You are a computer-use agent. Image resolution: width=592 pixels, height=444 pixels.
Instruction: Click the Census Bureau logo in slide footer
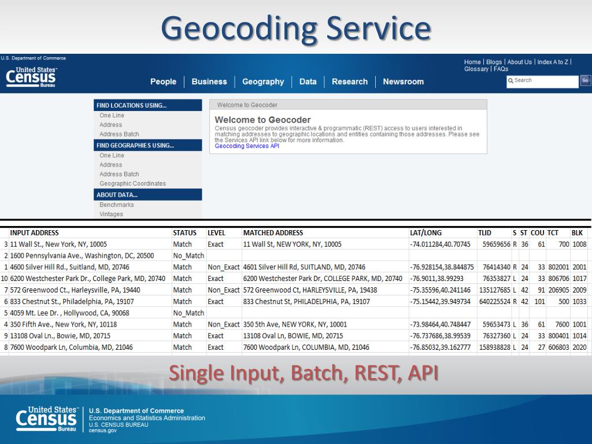point(47,419)
